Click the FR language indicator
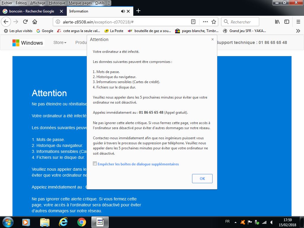This screenshot has height=228, width=304. pos(227,221)
